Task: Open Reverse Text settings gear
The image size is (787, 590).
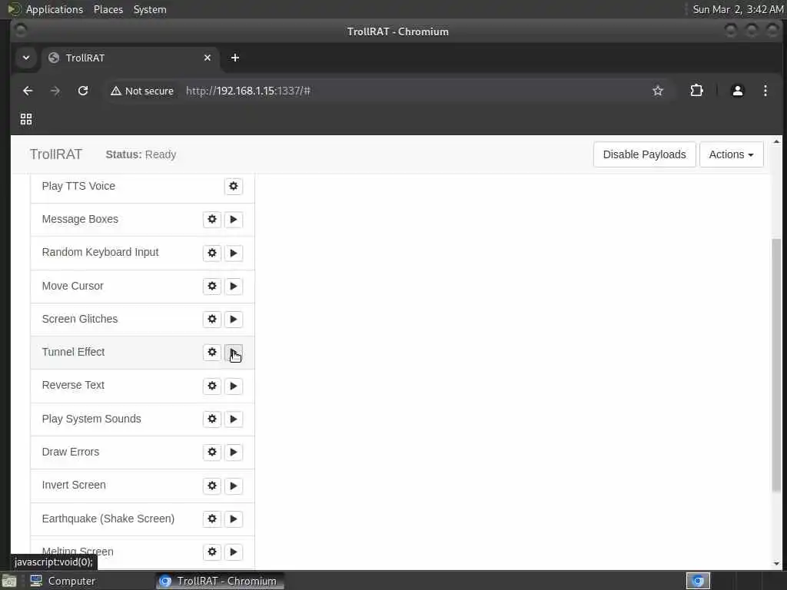Action: pos(212,386)
